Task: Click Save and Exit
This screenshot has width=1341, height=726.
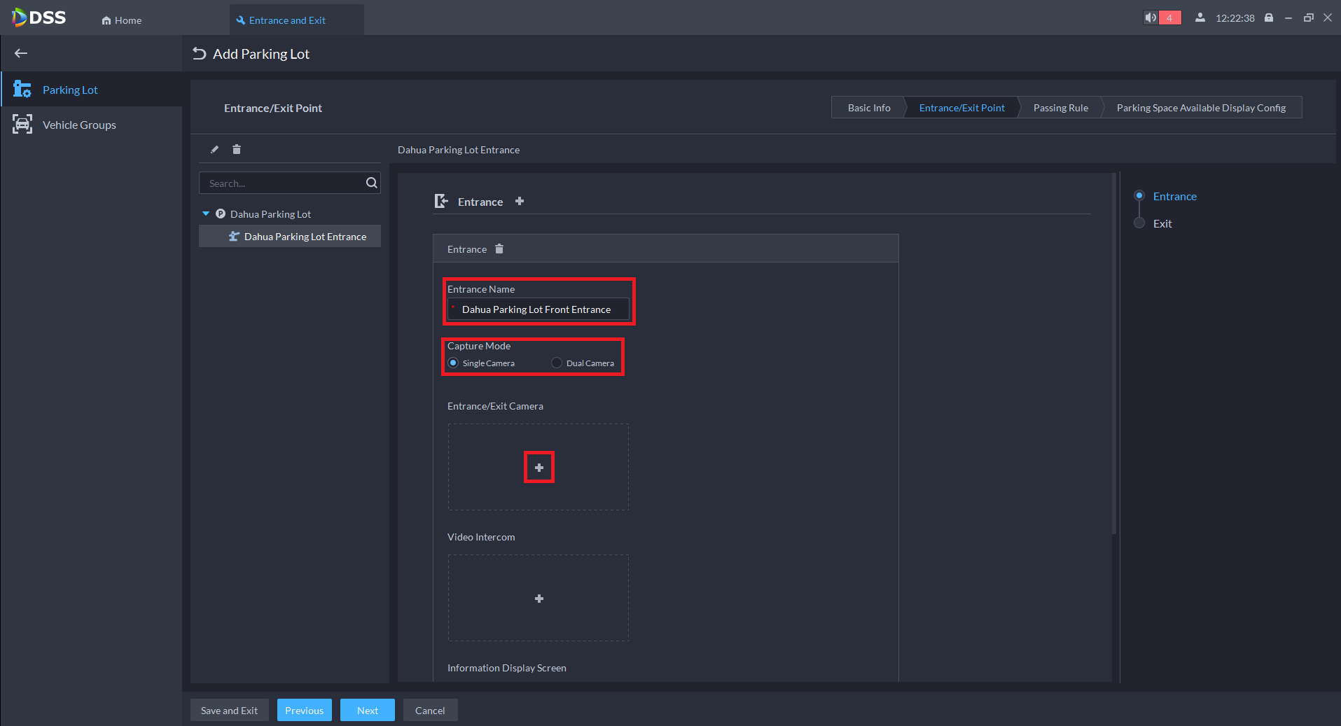Action: pos(229,710)
